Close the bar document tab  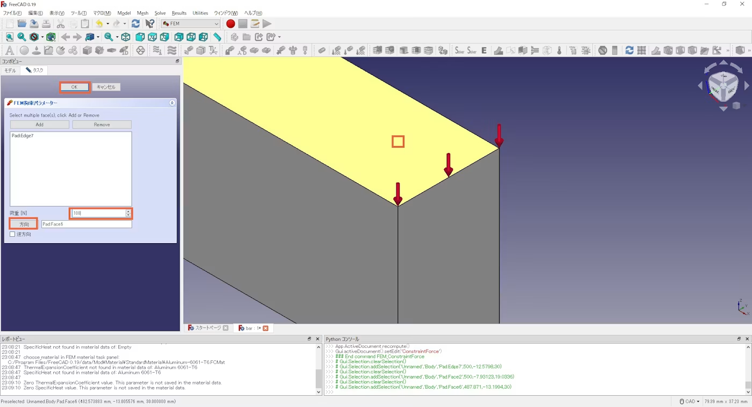pos(265,328)
